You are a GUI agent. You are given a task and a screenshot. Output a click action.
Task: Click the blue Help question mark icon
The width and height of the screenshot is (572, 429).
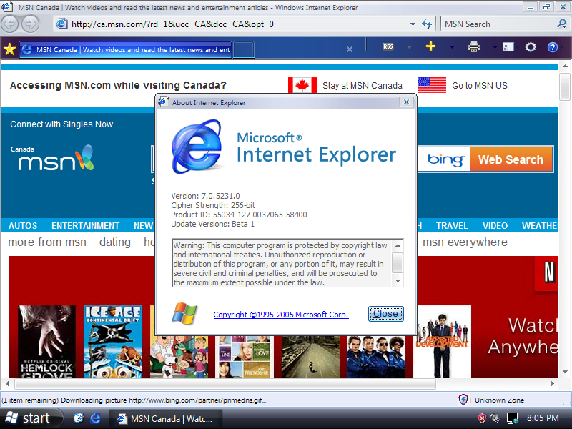point(553,47)
